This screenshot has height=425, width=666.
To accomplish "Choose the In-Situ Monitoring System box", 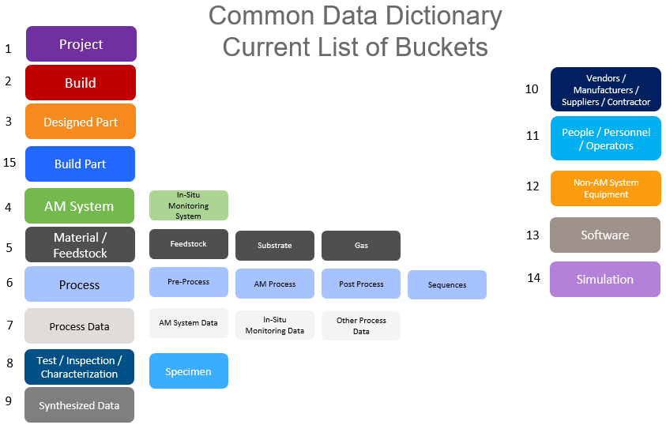I will pyautogui.click(x=189, y=205).
